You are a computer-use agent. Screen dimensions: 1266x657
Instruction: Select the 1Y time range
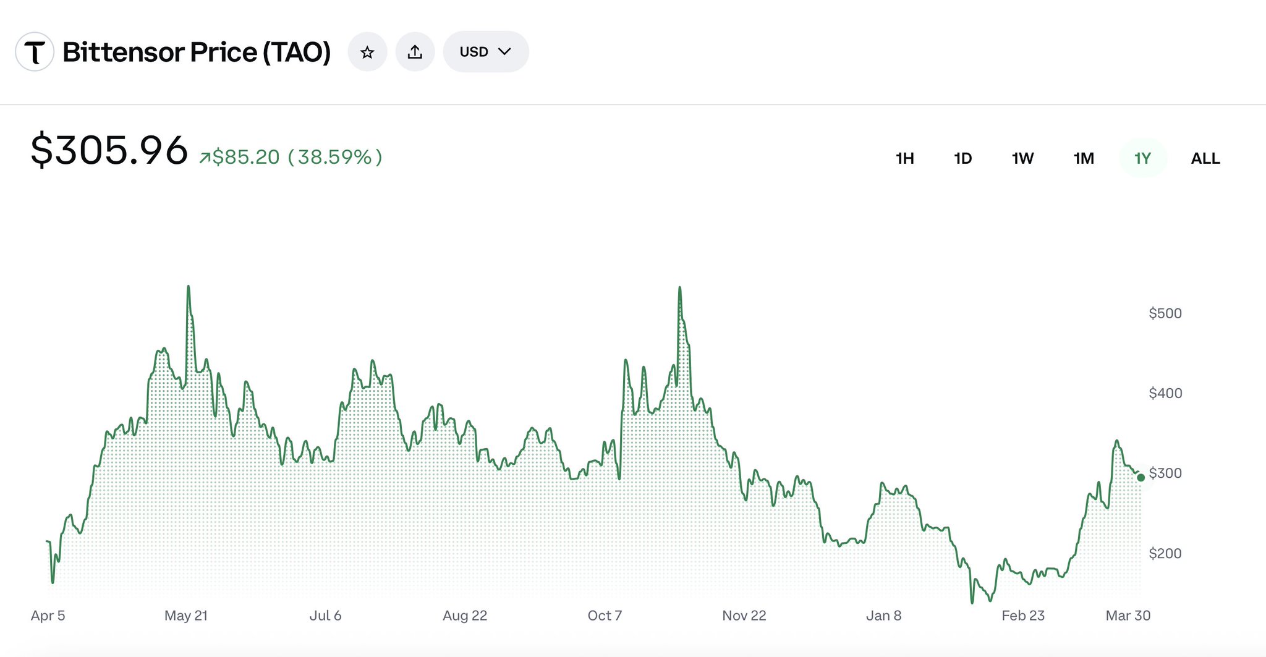[1142, 158]
